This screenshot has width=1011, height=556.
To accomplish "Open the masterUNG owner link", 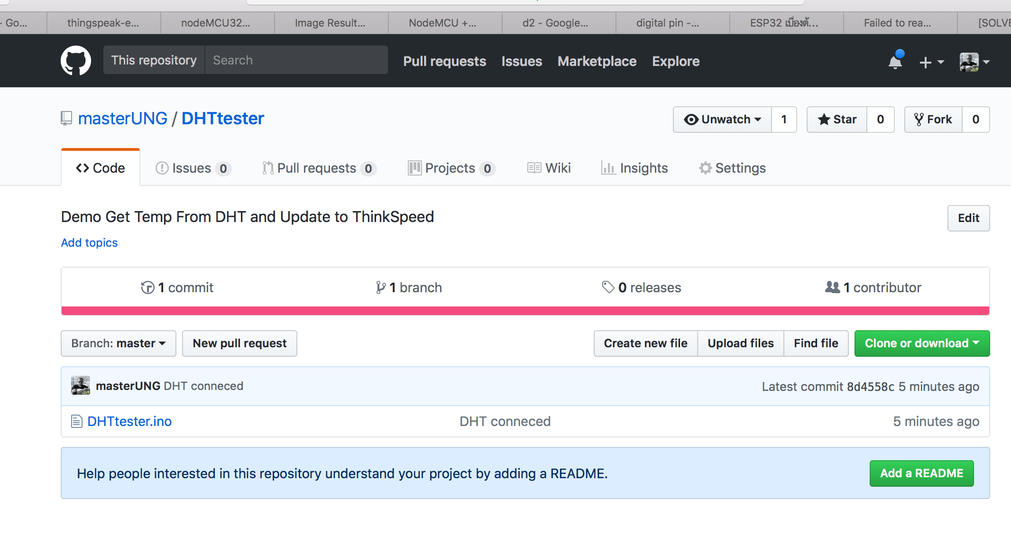I will click(x=123, y=119).
